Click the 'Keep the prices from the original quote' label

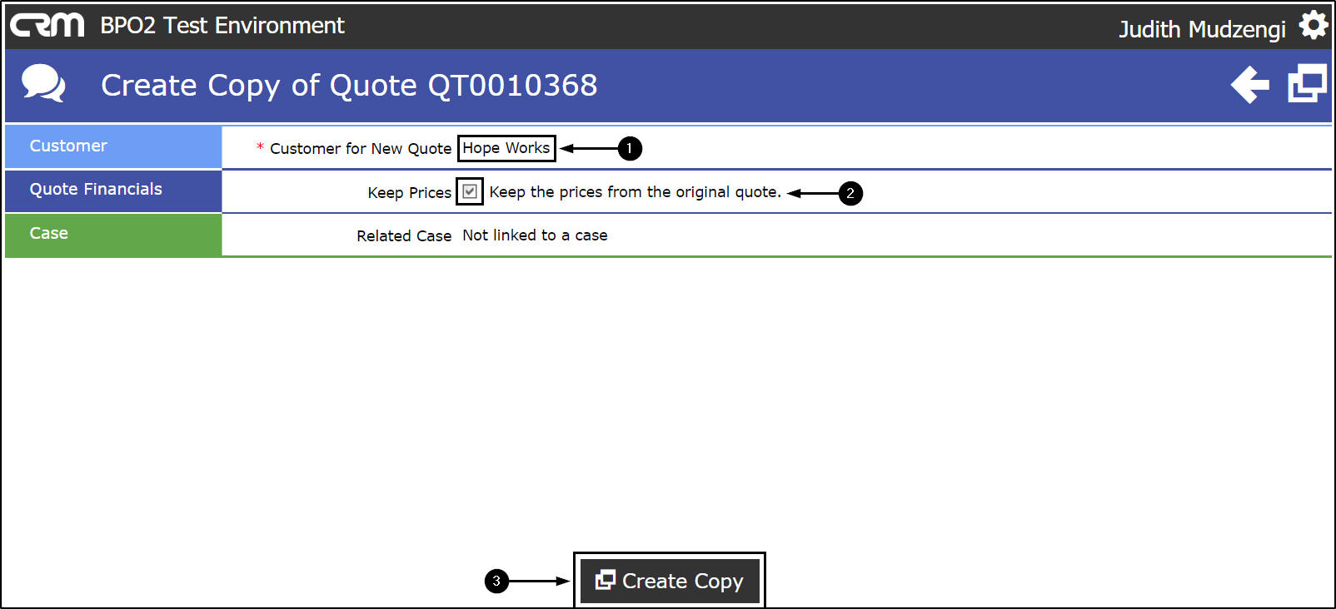tap(635, 192)
